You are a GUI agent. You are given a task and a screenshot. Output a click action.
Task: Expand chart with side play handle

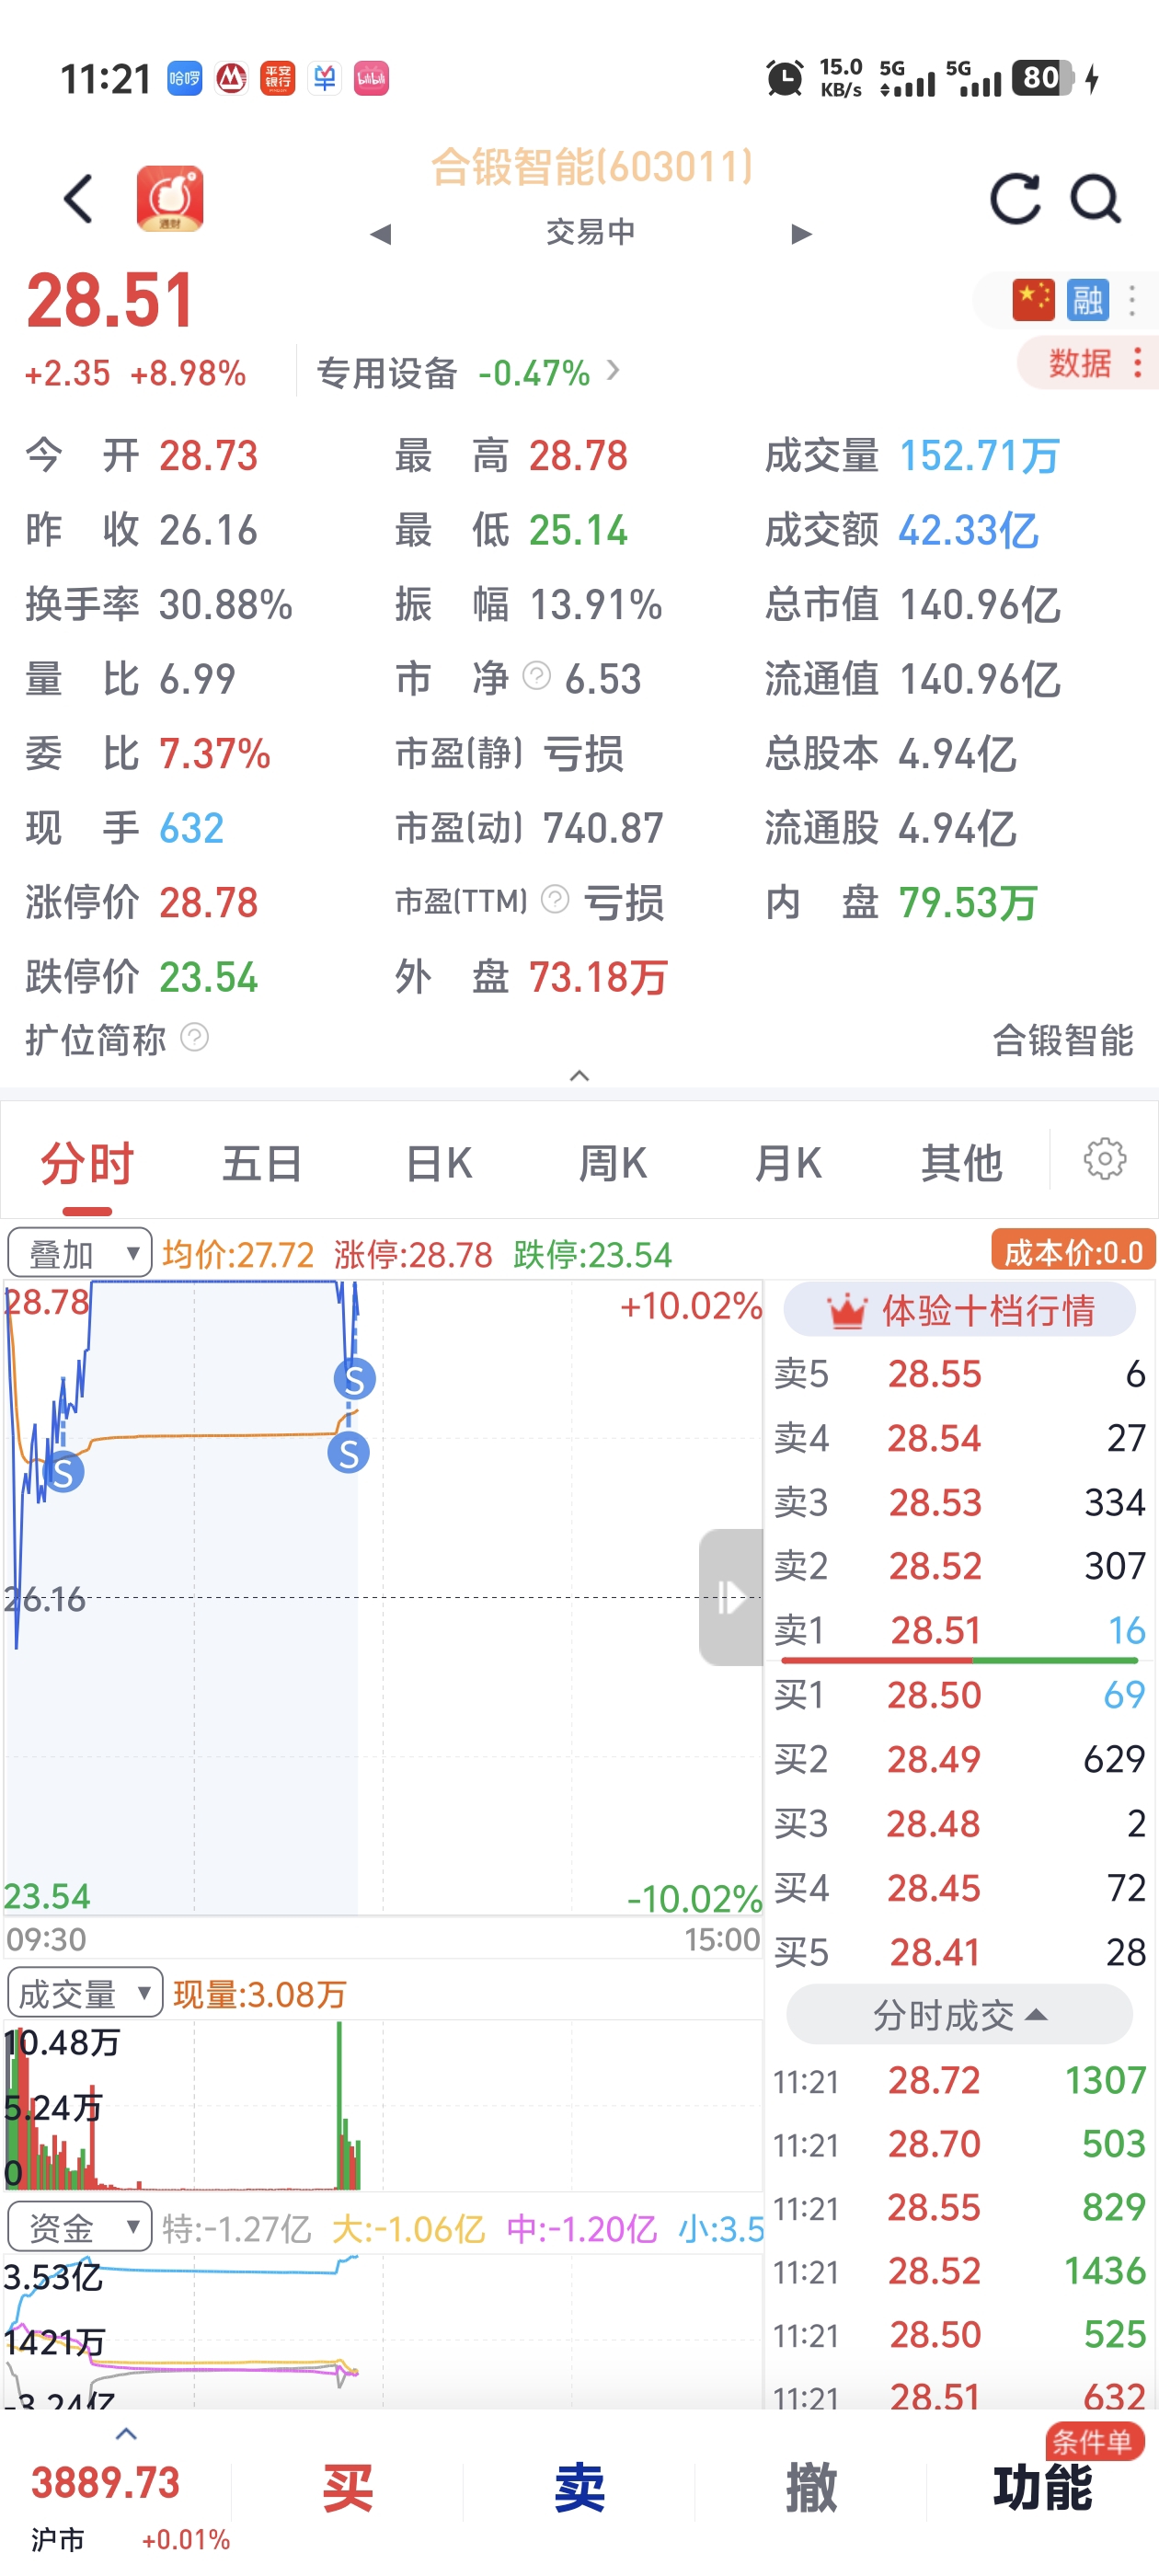[731, 1596]
